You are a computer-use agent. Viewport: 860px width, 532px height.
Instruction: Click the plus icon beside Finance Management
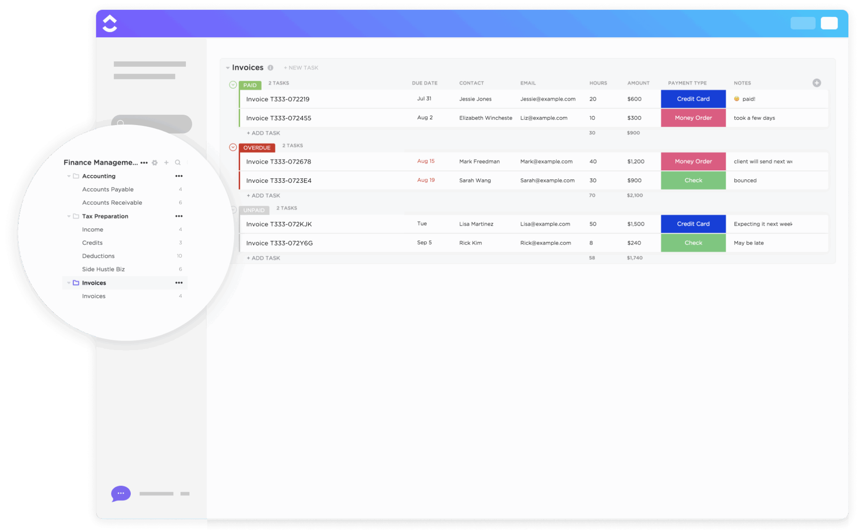point(166,163)
